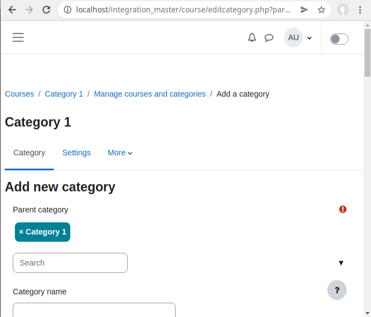
Task: Switch to the Settings tab
Action: point(77,153)
